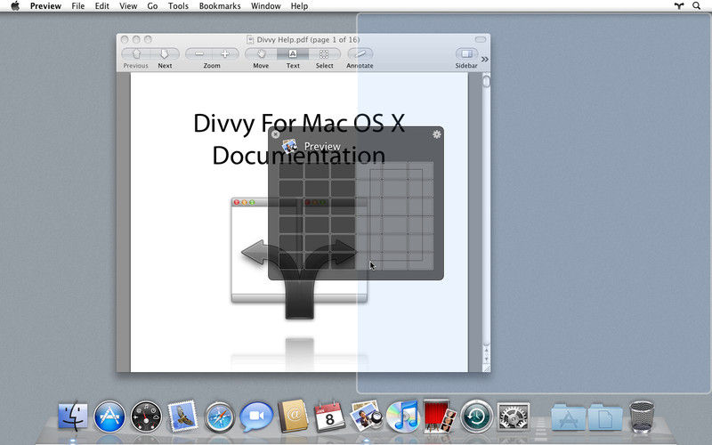This screenshot has height=445, width=712.
Task: Open Finder from the Dock
Action: pyautogui.click(x=73, y=416)
